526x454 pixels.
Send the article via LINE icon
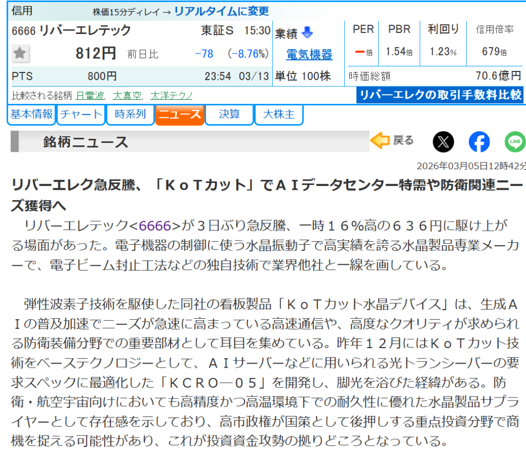tap(514, 142)
